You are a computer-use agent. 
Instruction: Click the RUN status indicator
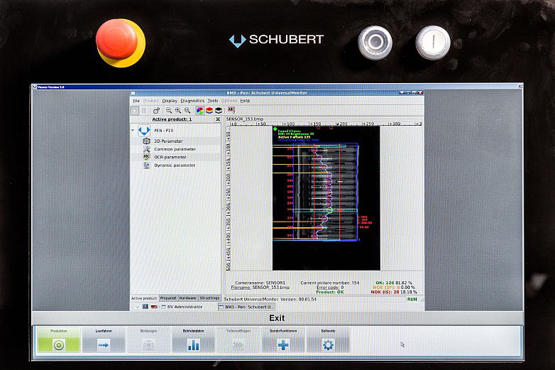(412, 299)
